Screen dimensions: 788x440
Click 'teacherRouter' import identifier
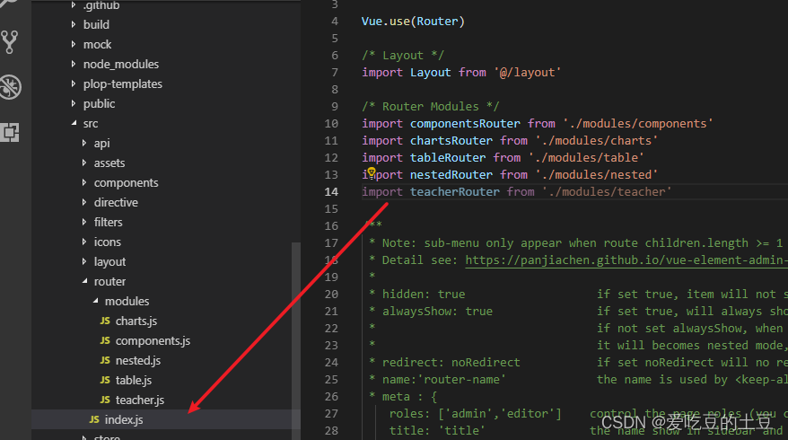coord(455,191)
